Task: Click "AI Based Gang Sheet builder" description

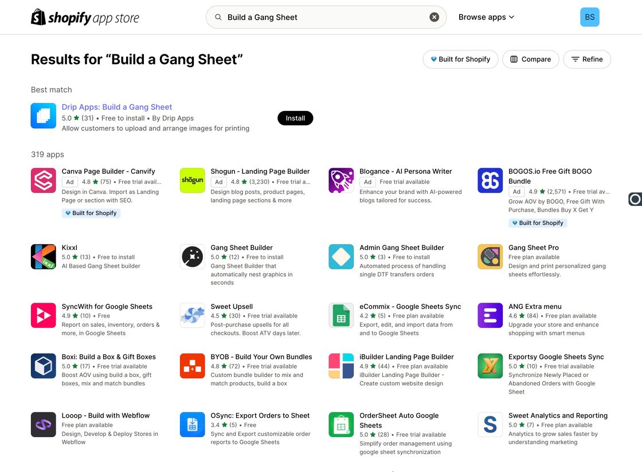Action: click(101, 266)
